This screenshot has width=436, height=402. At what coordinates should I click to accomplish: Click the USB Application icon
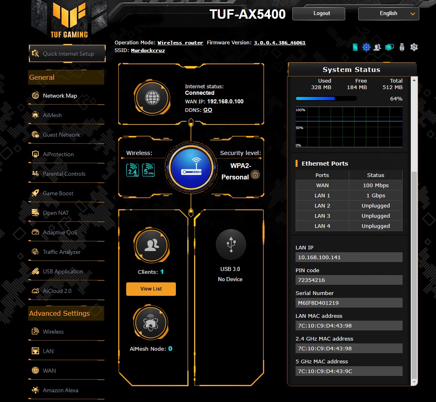coord(35,271)
